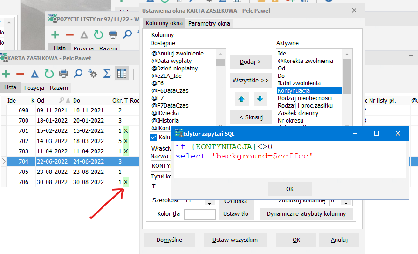418x254 pixels.
Task: Click the Dodaj > button
Action: tap(251, 62)
